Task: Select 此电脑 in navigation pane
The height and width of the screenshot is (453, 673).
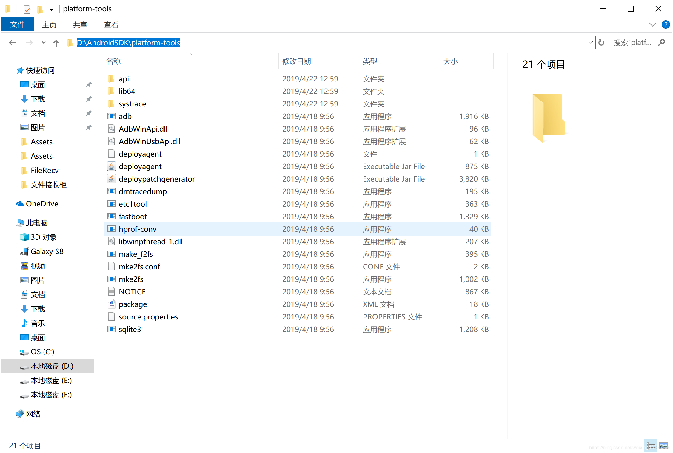Action: tap(36, 223)
